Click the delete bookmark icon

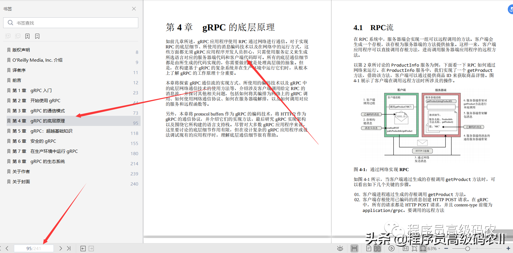tap(37, 36)
